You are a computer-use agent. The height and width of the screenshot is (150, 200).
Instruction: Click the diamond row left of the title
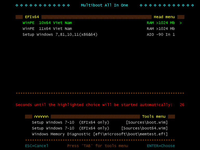pos(42,5)
